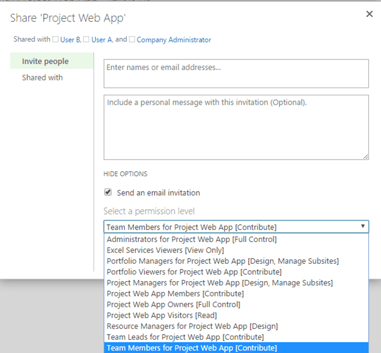Uncheck Send an email invitation
Image resolution: width=381 pixels, height=353 pixels.
pyautogui.click(x=108, y=192)
